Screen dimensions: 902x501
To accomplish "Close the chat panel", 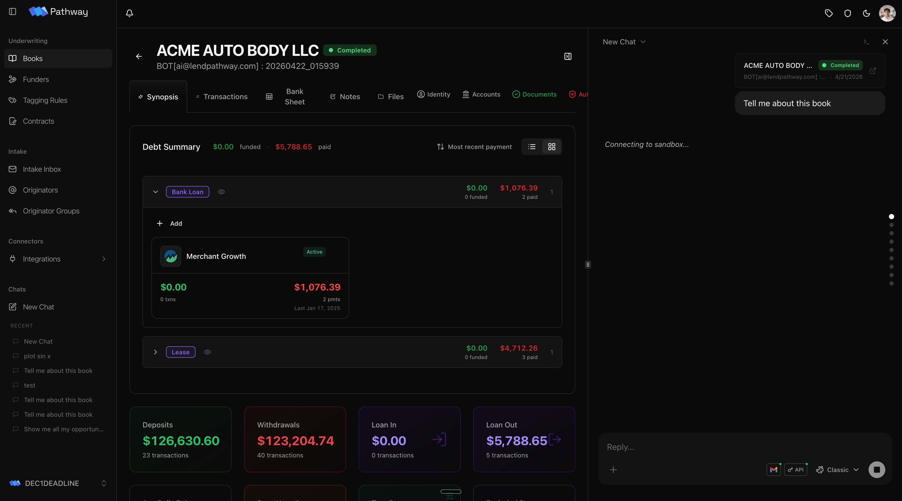I will click(x=885, y=42).
